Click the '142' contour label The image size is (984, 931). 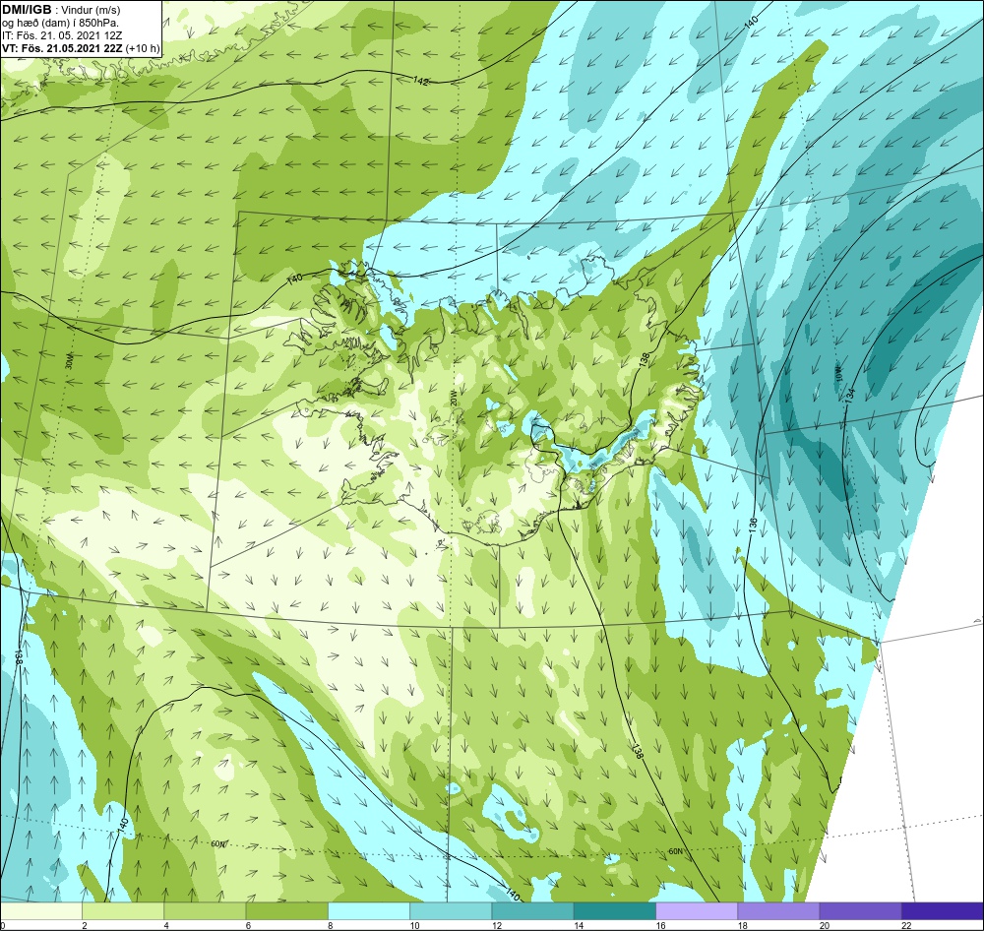point(421,81)
